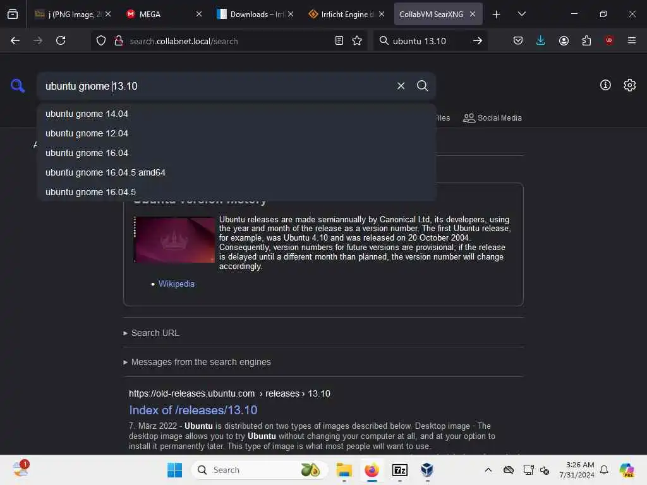Switch to the Downloads – Irrlicht tab
647x485 pixels.
(255, 14)
